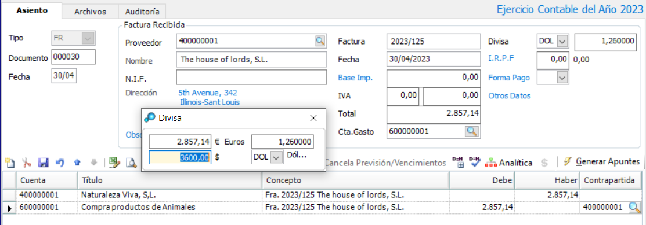The height and width of the screenshot is (225, 646).
Task: Click the blue undo arrow icon
Action: coord(60,163)
